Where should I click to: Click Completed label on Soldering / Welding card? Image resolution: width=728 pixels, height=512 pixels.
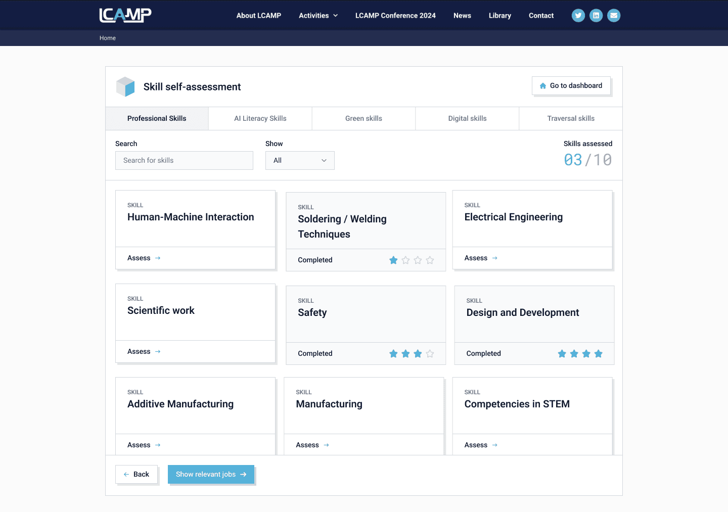315,260
